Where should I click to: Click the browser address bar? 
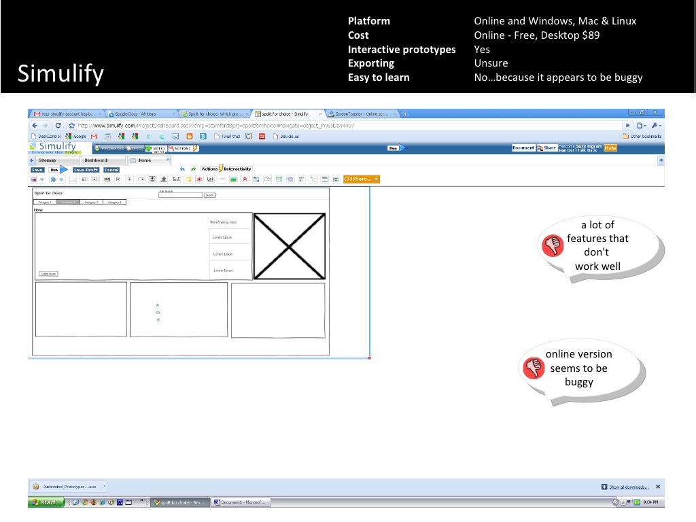349,126
